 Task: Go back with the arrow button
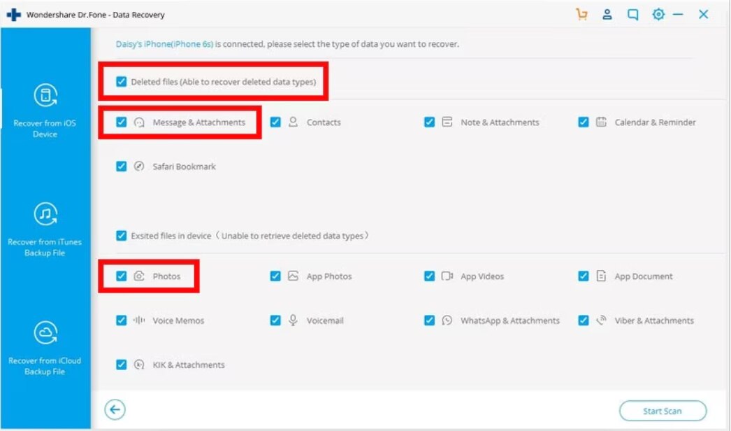point(115,410)
